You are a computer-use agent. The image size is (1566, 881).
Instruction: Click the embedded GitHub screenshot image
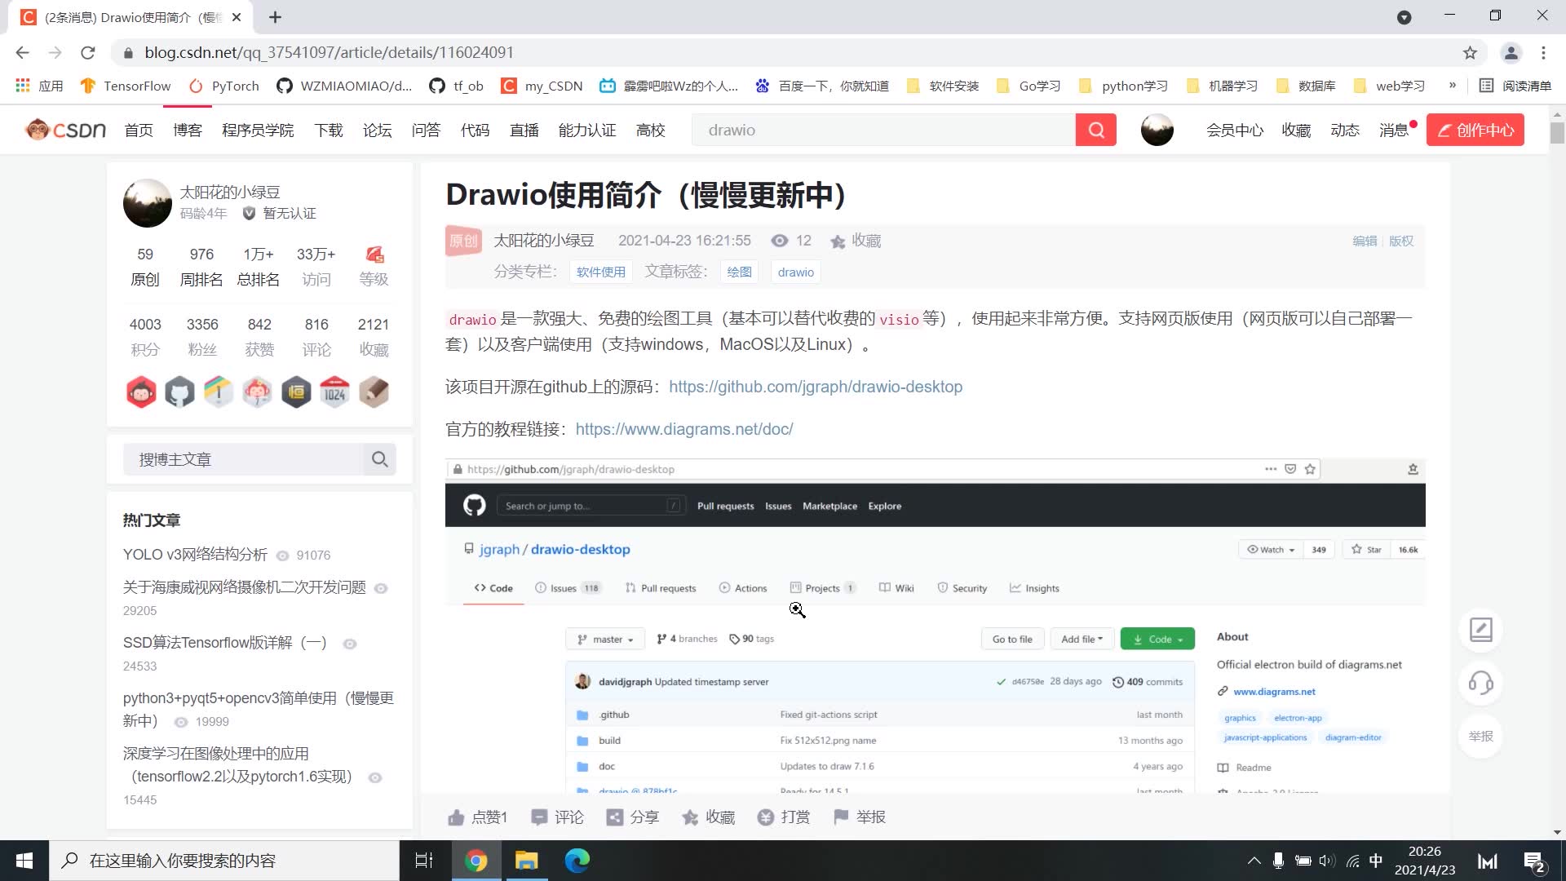pos(935,626)
